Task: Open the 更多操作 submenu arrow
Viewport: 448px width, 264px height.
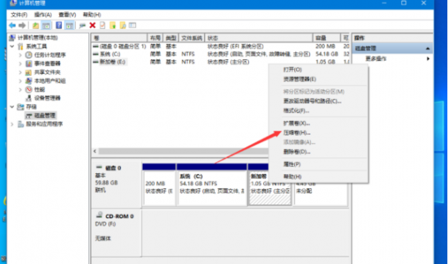Action: pyautogui.click(x=428, y=58)
